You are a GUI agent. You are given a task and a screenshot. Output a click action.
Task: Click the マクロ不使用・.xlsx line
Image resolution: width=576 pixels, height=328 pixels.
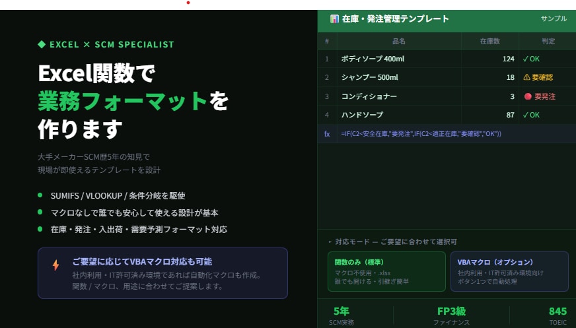(363, 273)
